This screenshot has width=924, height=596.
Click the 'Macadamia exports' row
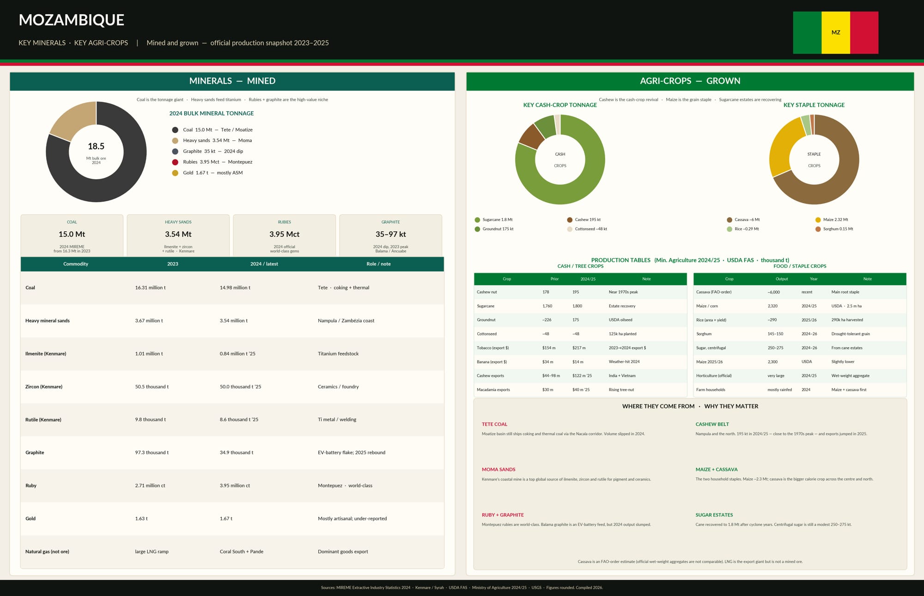tap(580, 390)
